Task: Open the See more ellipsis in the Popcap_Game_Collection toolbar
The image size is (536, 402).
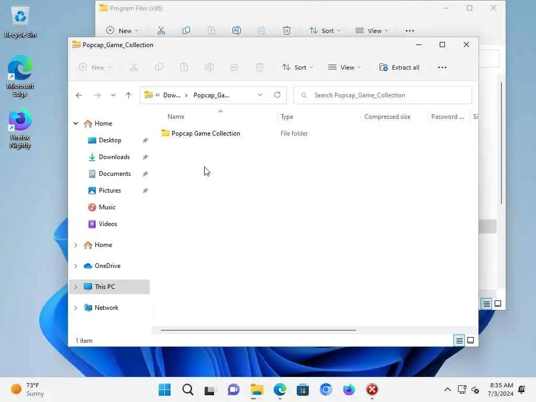Action: point(442,68)
